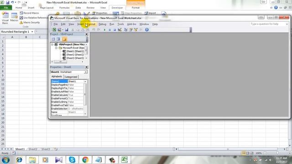Screen dimensions: 292x164
Task: Close the Project - VBAProject pane
Action: coord(86,34)
